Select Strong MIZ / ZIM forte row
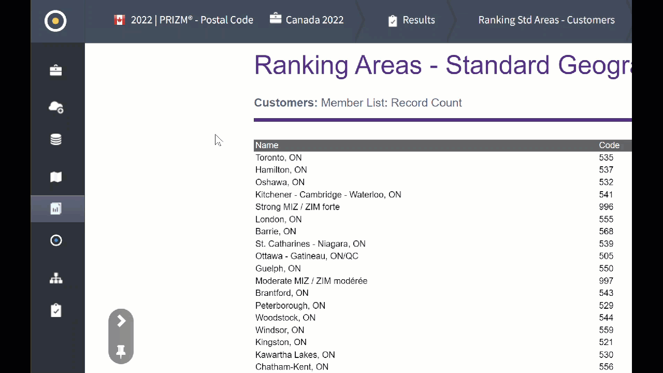 (x=443, y=207)
